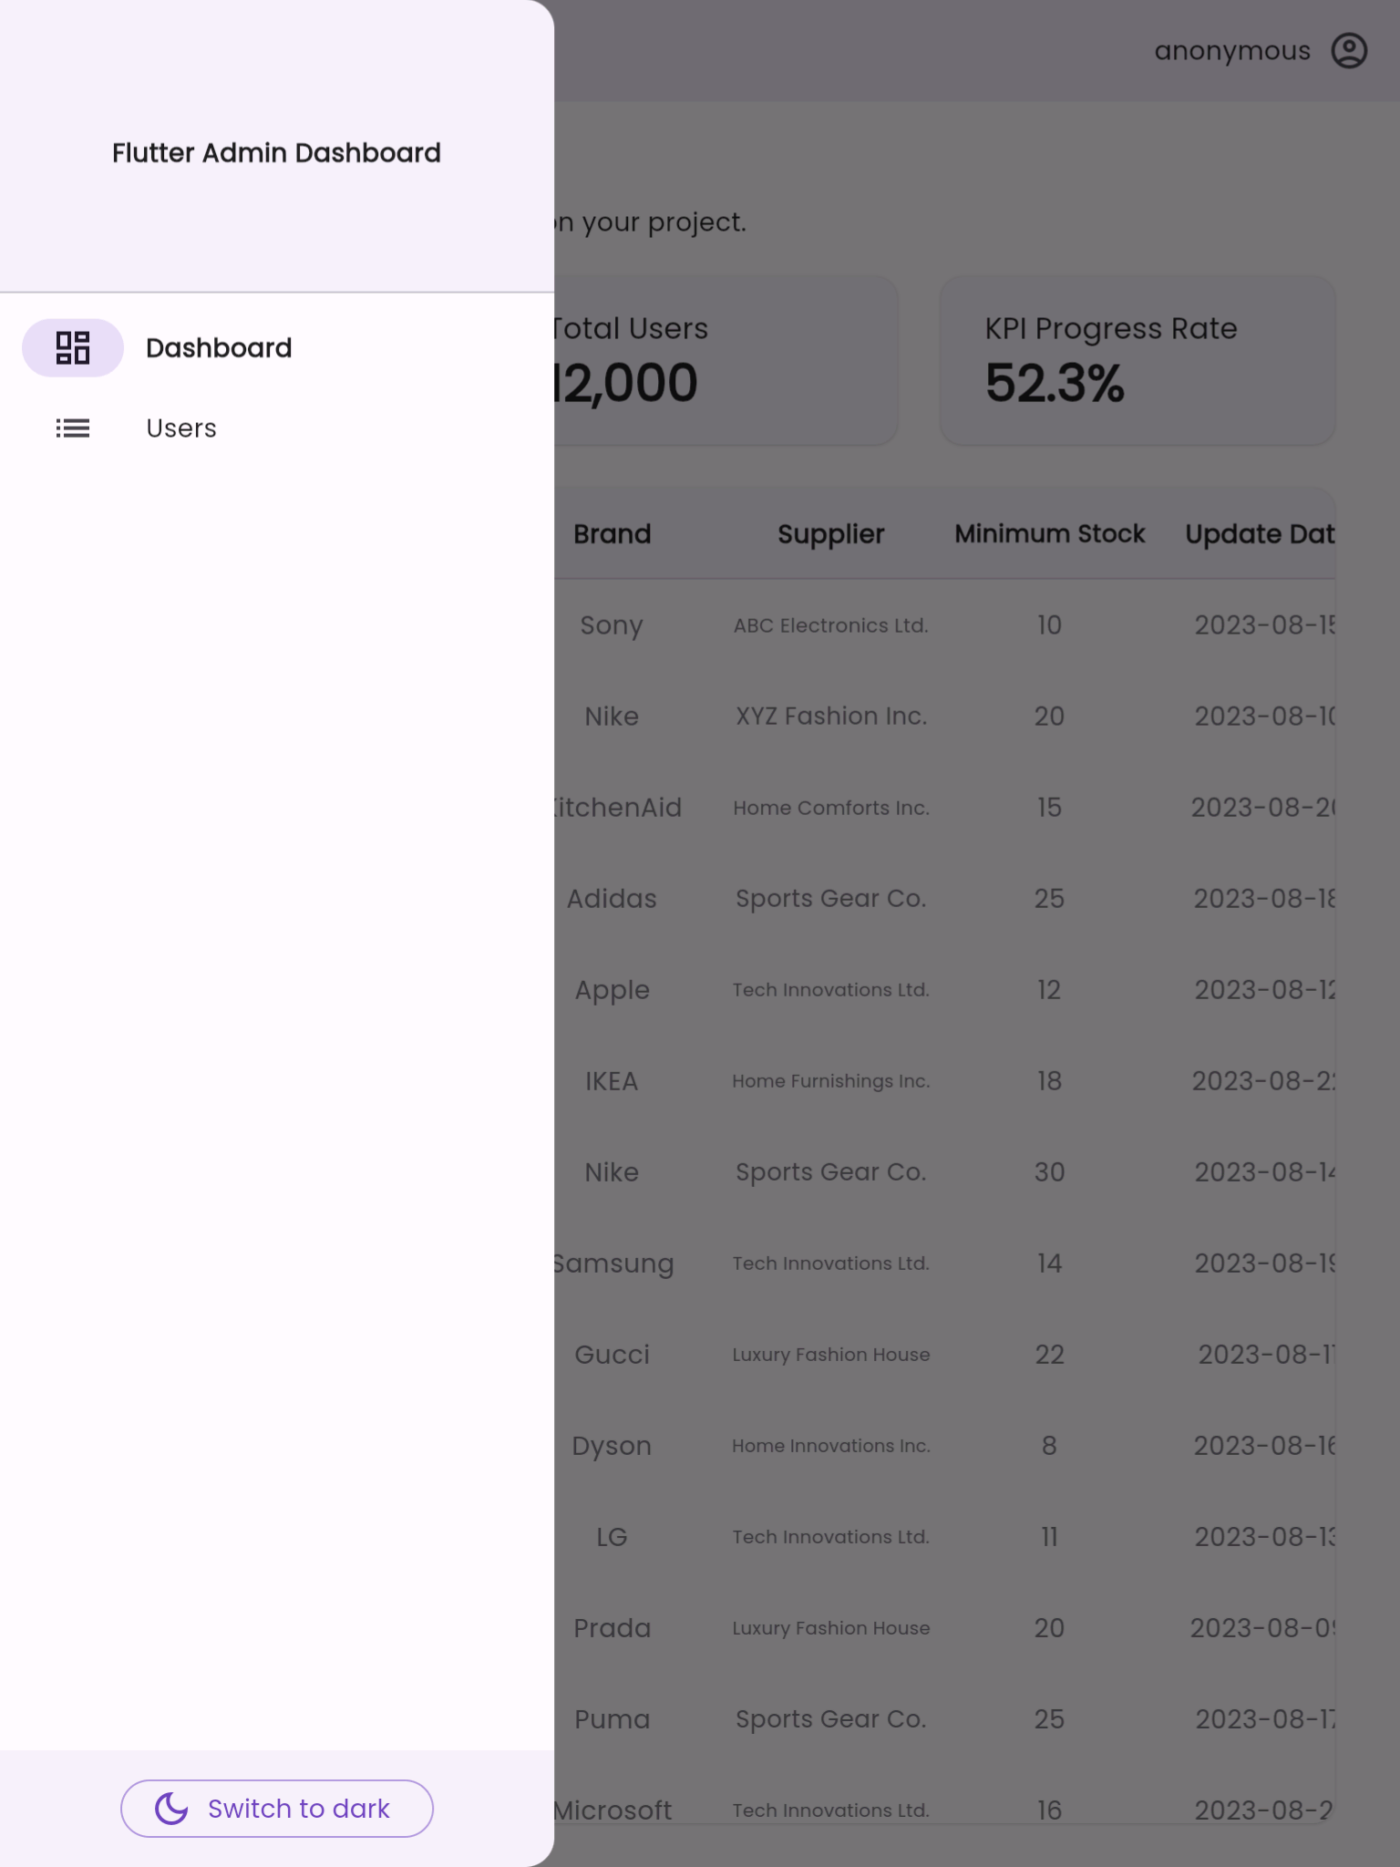1400x1867 pixels.
Task: Click the Users list icon in drawer
Action: pos(73,428)
